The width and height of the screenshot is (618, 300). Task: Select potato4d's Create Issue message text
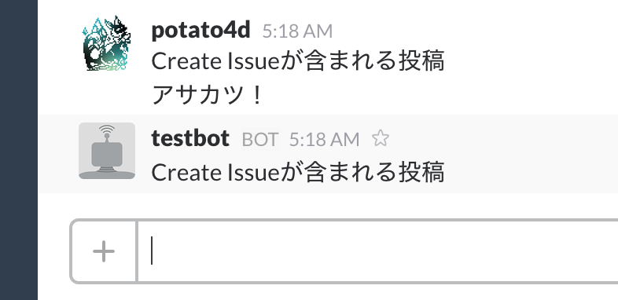(x=298, y=61)
